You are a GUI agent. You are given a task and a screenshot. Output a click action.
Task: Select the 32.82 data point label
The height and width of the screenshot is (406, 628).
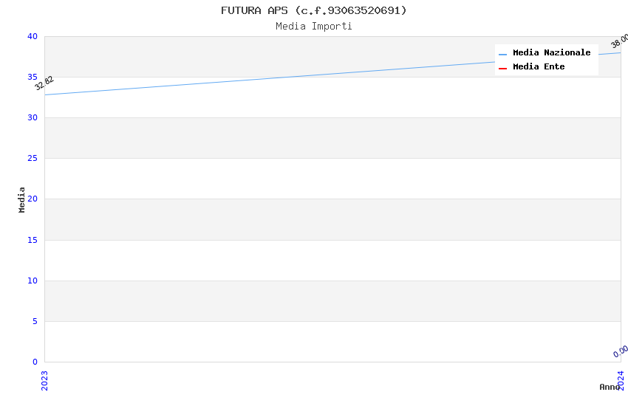click(x=44, y=83)
